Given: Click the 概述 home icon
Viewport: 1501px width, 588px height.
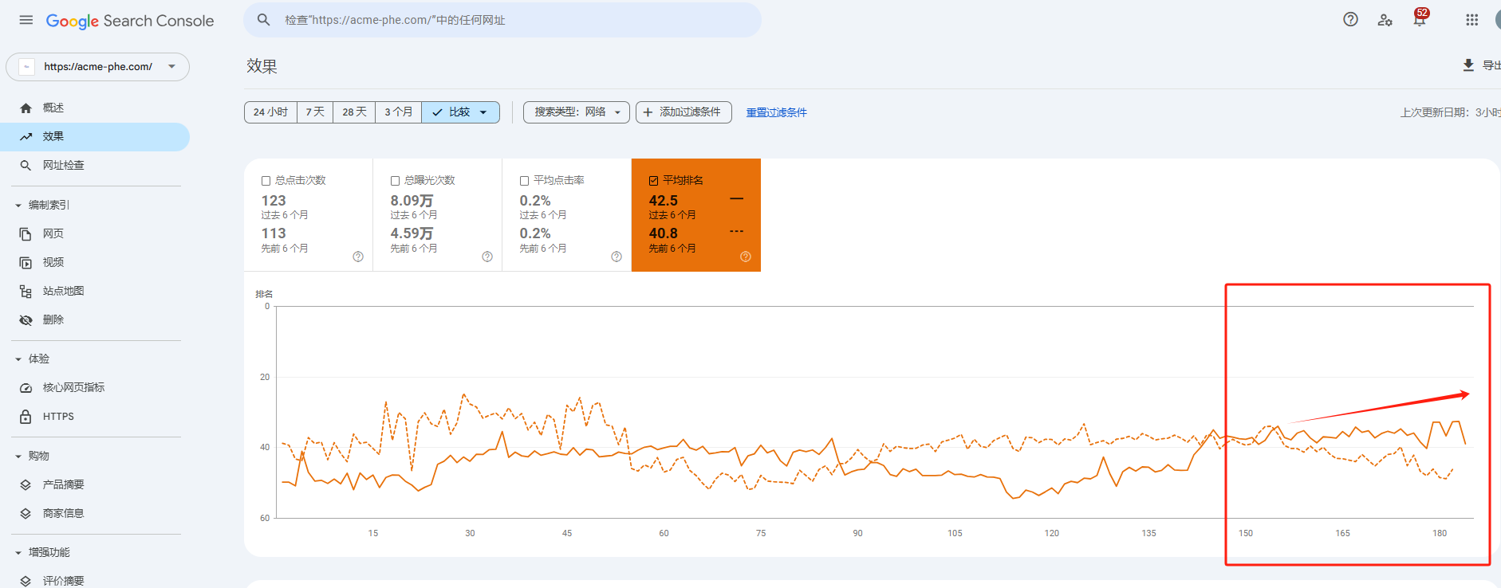Looking at the screenshot, I should (26, 108).
